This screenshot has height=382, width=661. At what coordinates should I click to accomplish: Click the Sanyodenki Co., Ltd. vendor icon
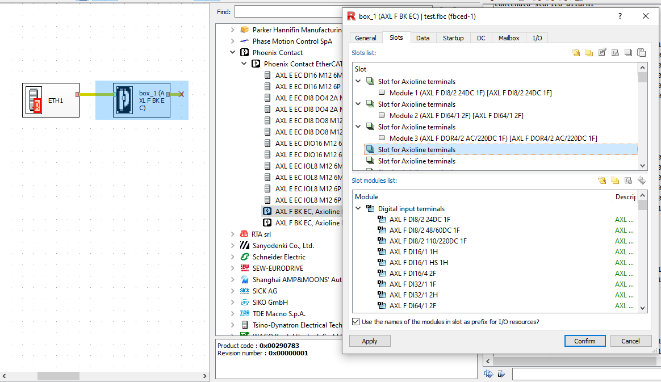pos(245,246)
